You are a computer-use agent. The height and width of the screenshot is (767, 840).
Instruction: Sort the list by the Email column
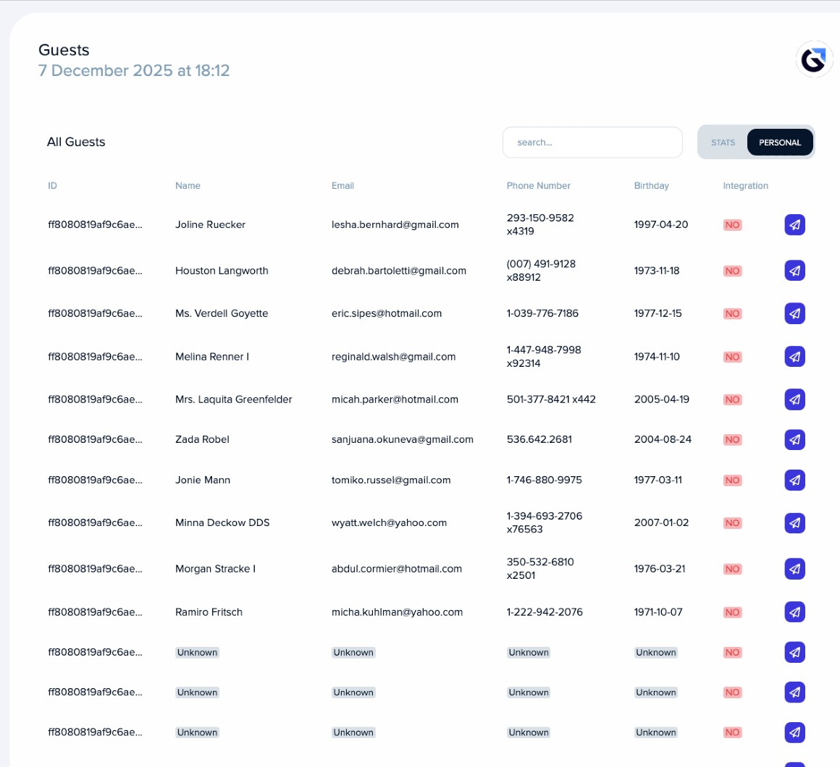343,185
